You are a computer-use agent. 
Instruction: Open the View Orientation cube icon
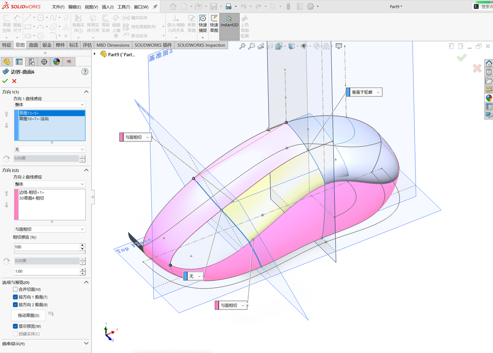pyautogui.click(x=279, y=46)
